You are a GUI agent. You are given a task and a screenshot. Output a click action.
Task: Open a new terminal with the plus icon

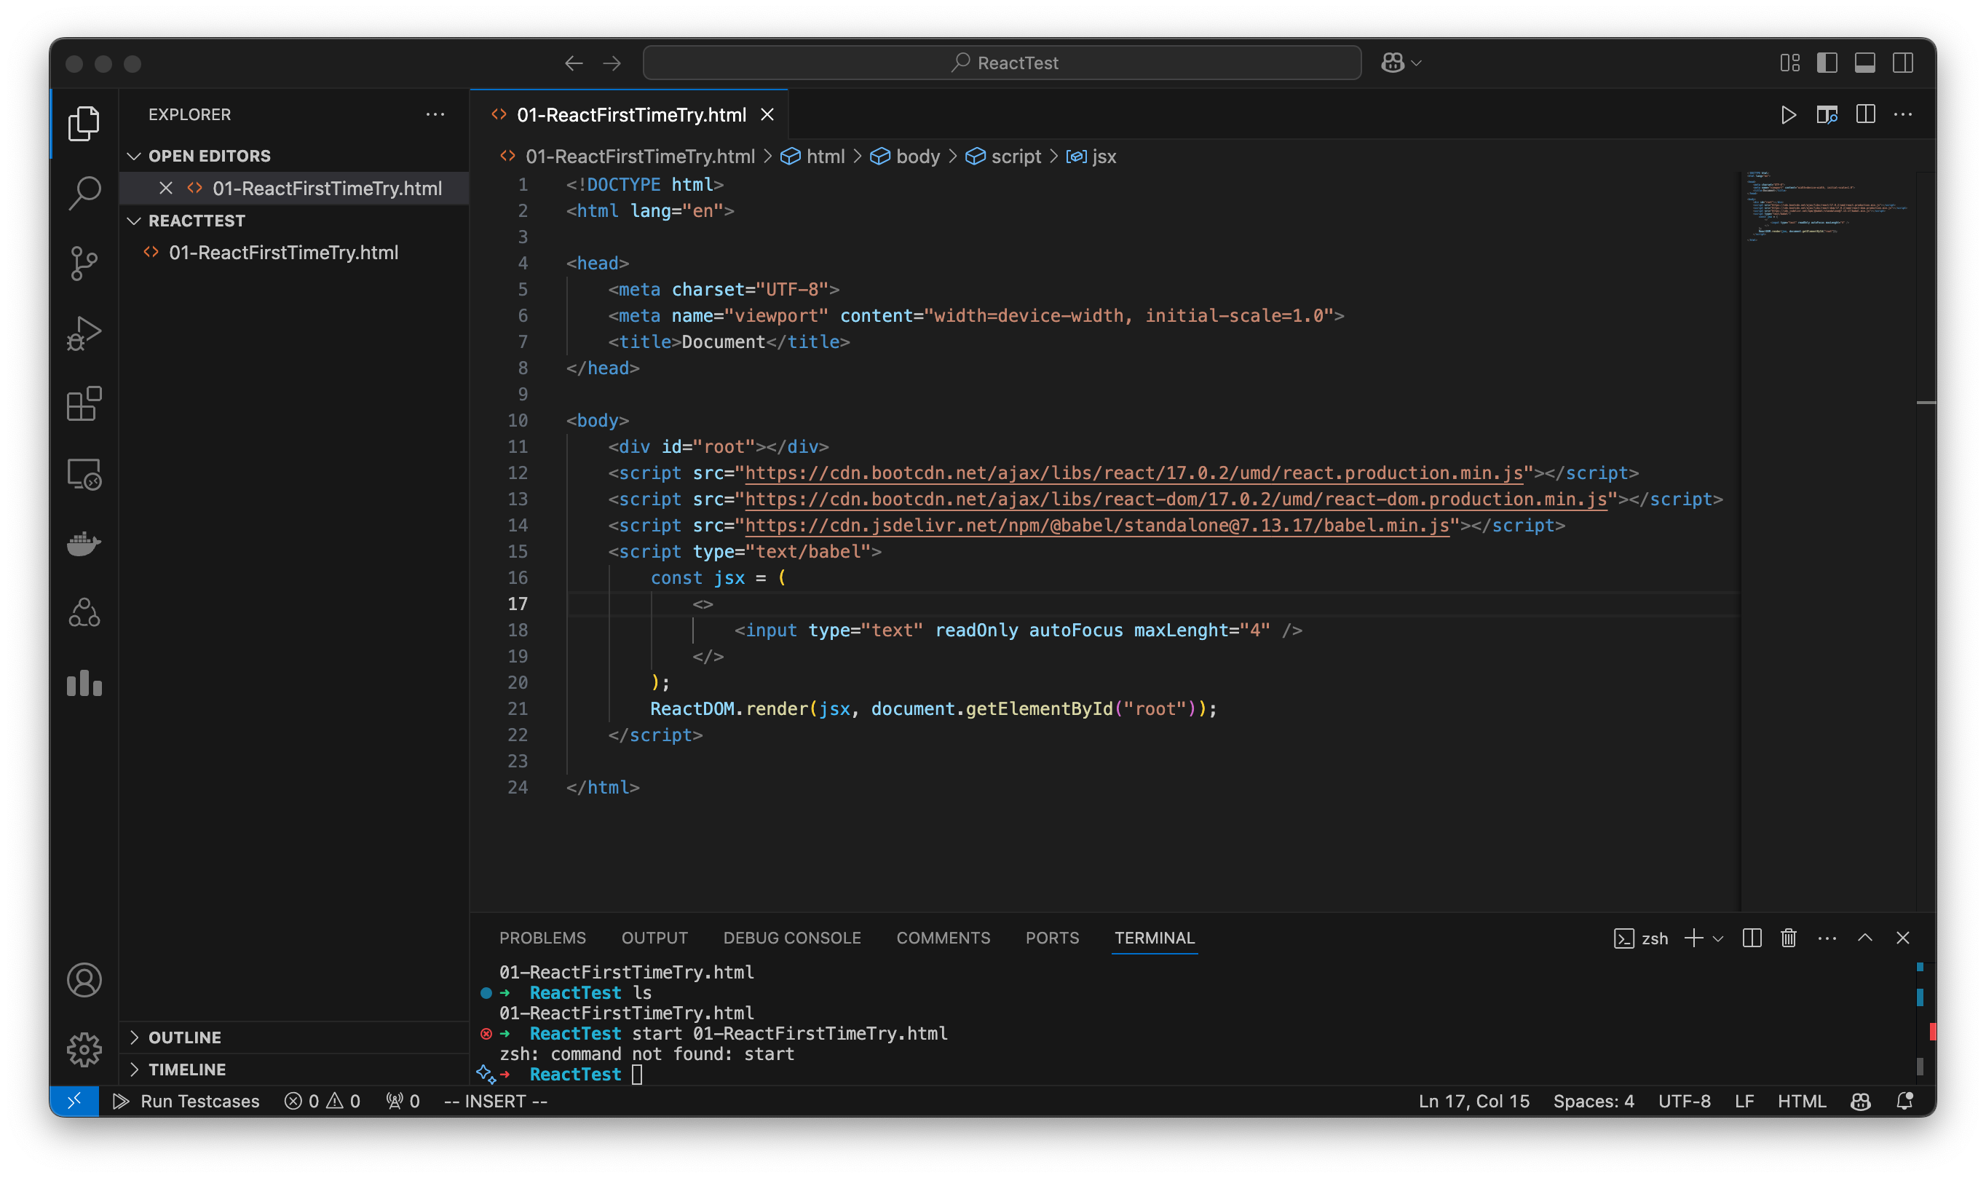point(1693,938)
